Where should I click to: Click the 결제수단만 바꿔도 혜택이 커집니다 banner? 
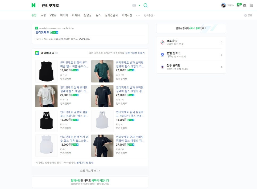pos(90,182)
